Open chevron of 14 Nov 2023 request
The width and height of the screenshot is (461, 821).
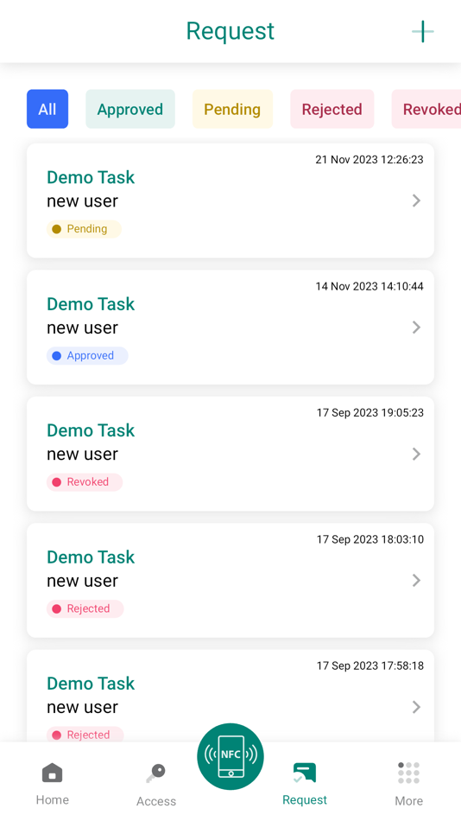(x=416, y=328)
